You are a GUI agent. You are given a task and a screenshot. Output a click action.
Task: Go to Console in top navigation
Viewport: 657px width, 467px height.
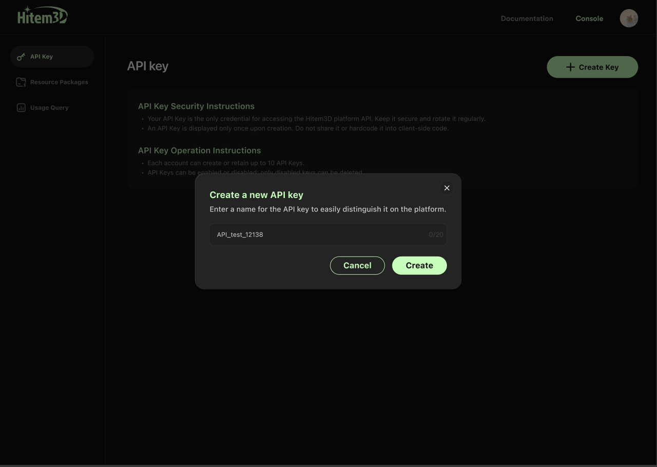[589, 18]
